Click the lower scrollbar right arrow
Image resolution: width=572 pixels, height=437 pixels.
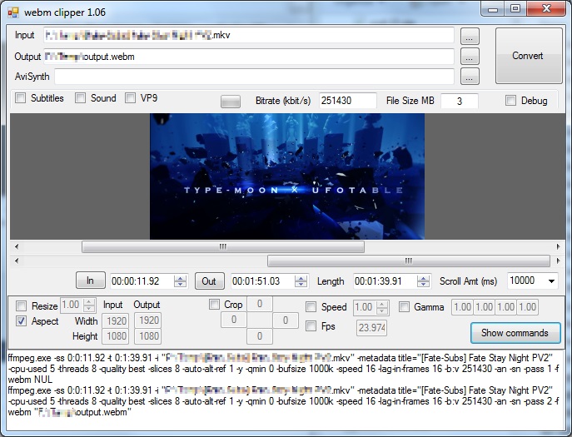(558, 261)
